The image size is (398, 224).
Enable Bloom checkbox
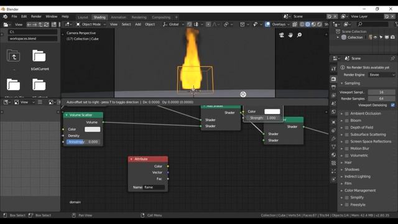347,121
